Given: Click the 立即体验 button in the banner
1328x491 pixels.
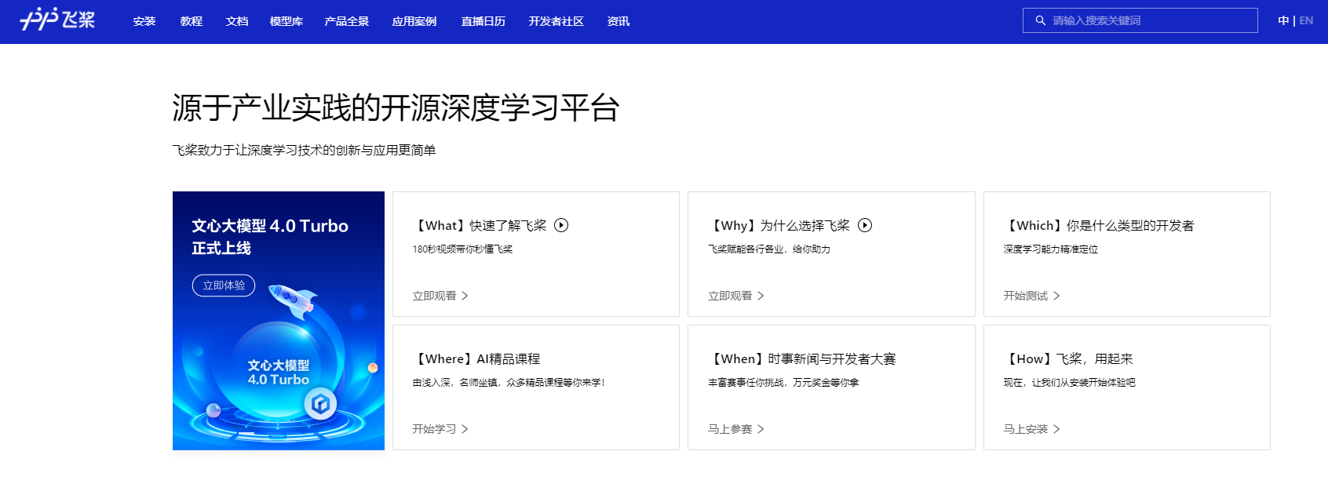Looking at the screenshot, I should pyautogui.click(x=224, y=286).
